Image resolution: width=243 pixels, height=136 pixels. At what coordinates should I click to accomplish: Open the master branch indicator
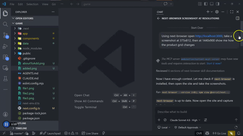16,133
